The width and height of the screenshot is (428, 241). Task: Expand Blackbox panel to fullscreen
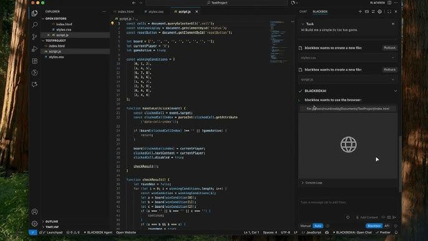pos(389,11)
